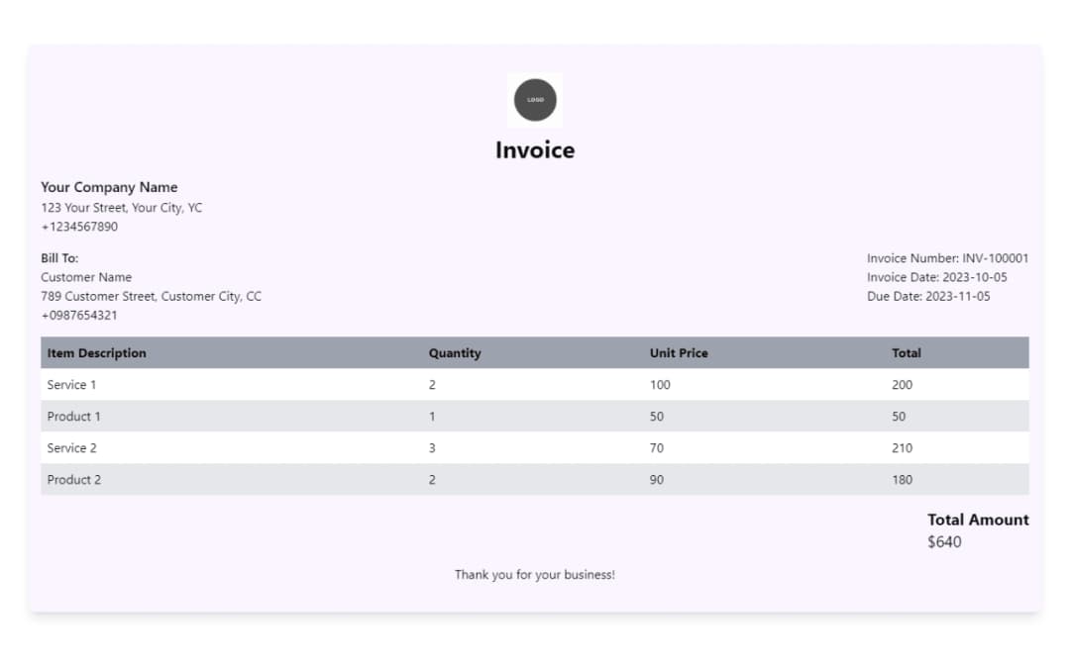Click the Bill To label
Image resolution: width=1070 pixels, height=668 pixels.
(54, 257)
